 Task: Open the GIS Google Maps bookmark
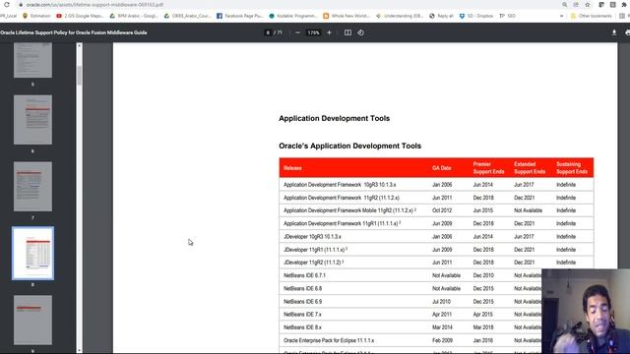tap(80, 16)
